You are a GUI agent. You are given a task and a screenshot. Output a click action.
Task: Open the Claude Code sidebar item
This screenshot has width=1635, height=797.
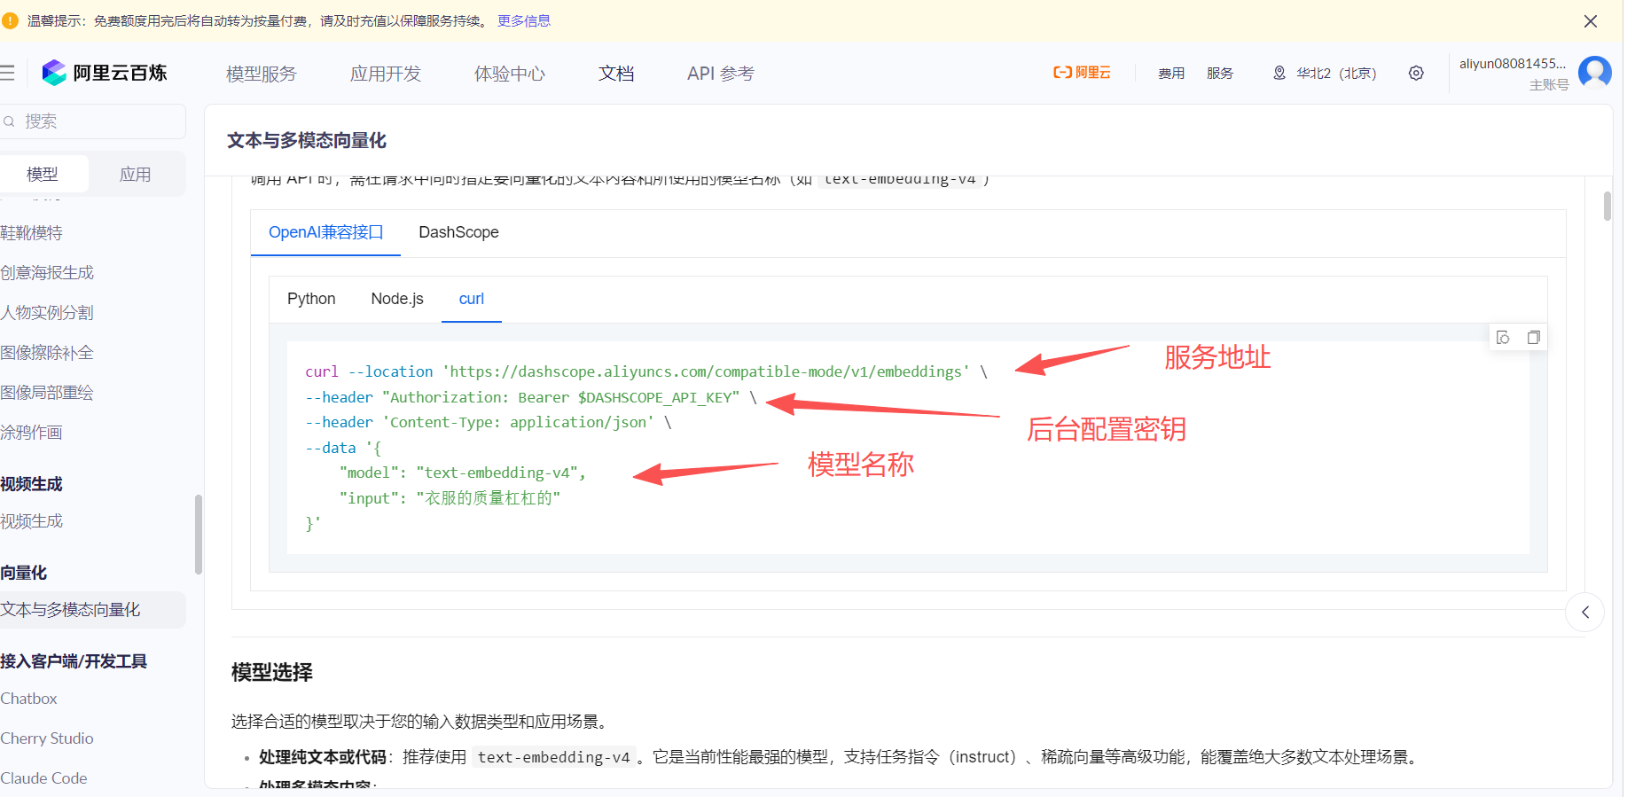[x=44, y=778]
